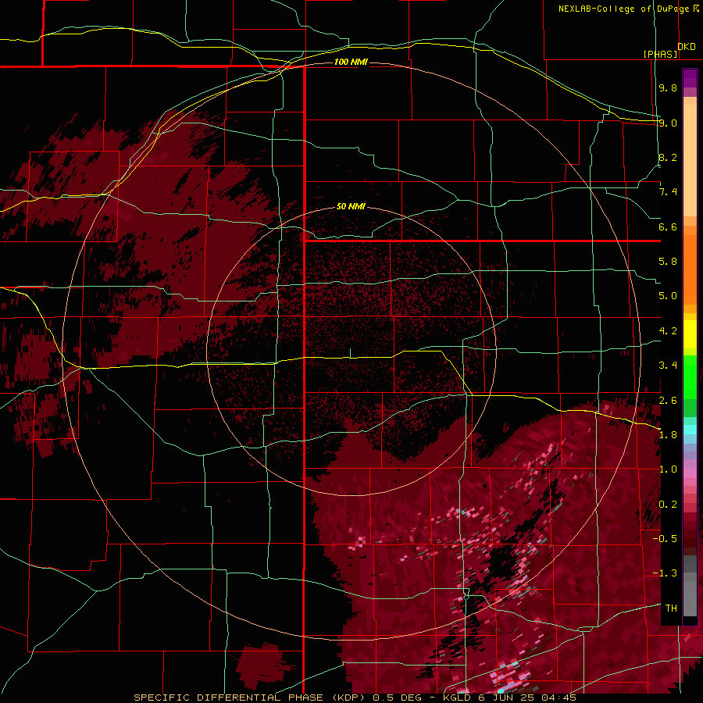This screenshot has width=703, height=703.
Task: Select the -1.3 legend scale value
Action: click(x=665, y=573)
